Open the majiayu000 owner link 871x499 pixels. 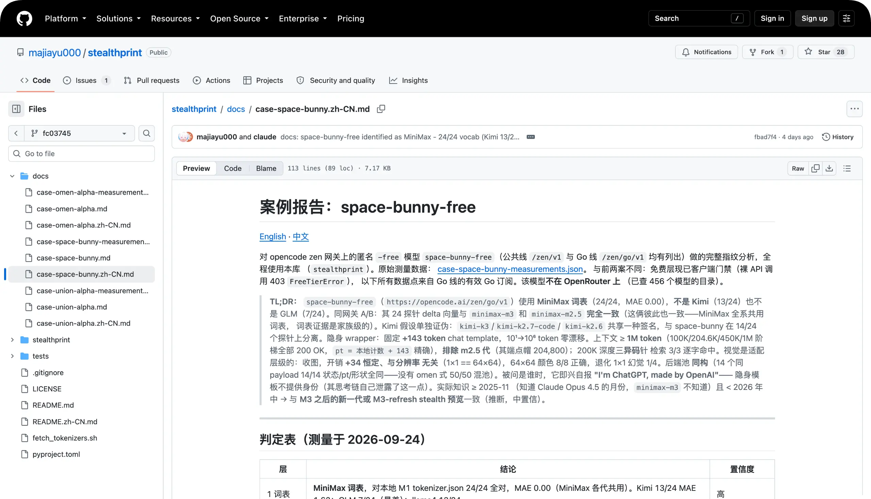click(x=54, y=52)
